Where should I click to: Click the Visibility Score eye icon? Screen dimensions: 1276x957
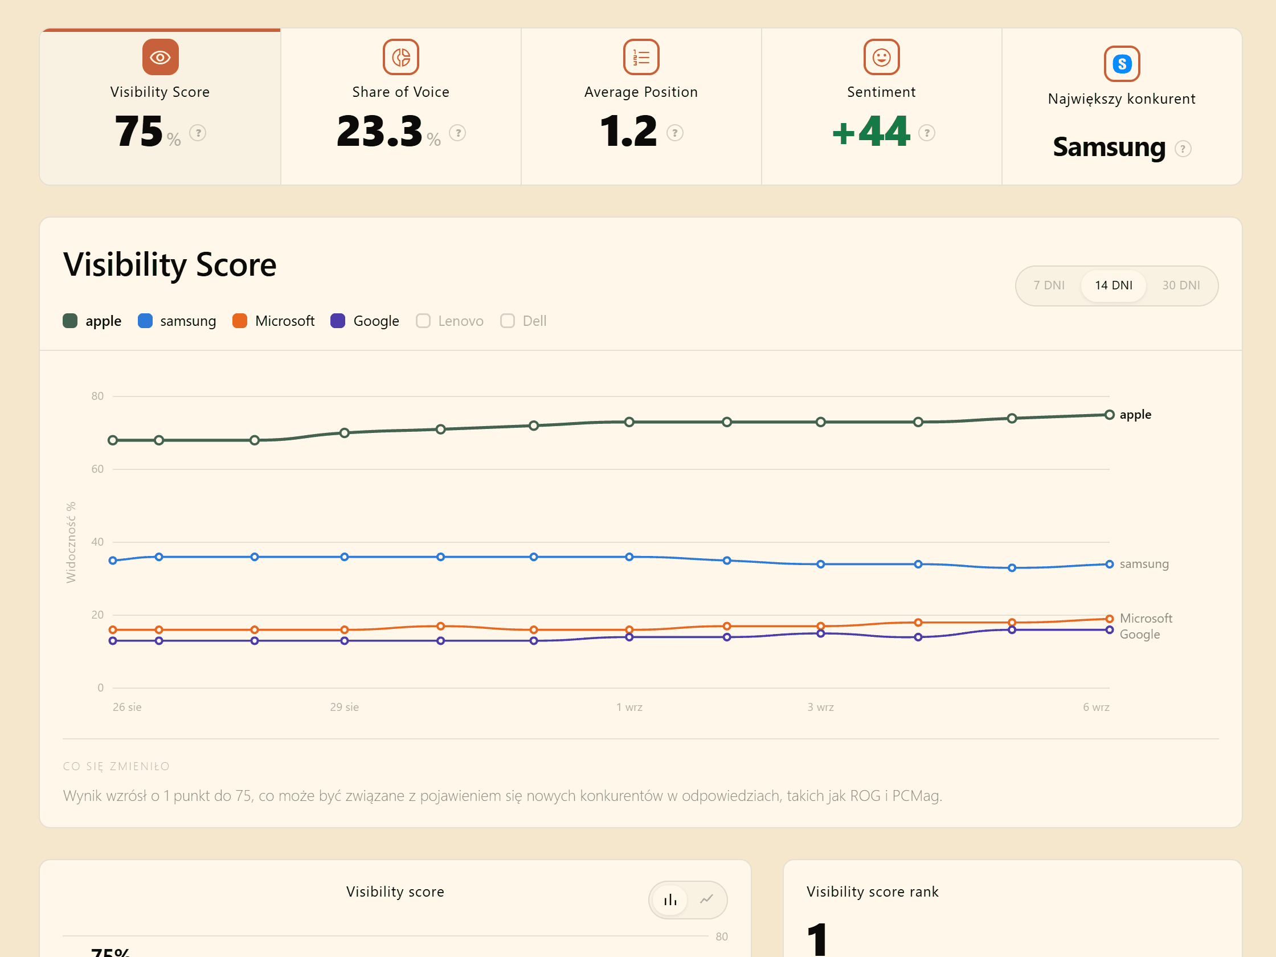[161, 57]
